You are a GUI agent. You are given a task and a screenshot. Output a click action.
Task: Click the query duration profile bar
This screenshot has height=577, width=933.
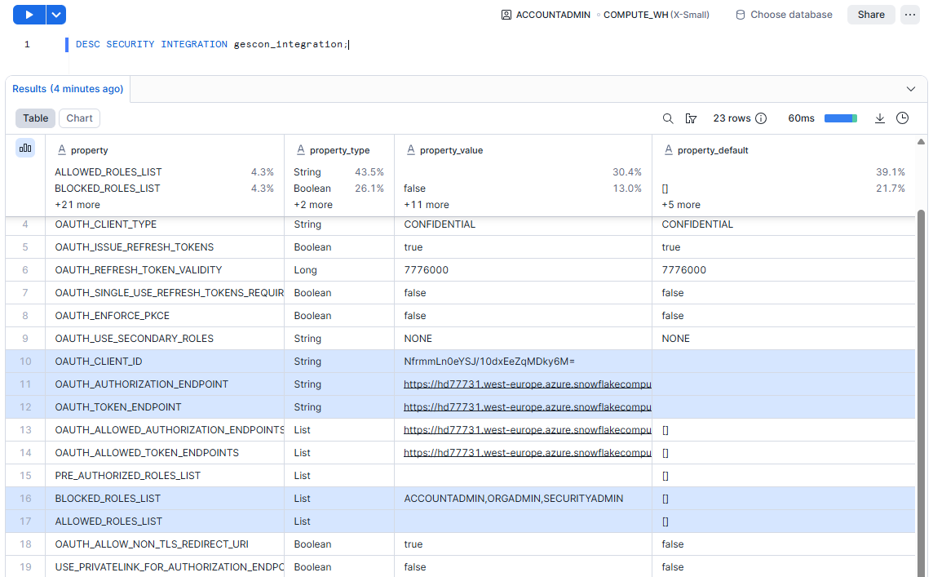tap(841, 118)
